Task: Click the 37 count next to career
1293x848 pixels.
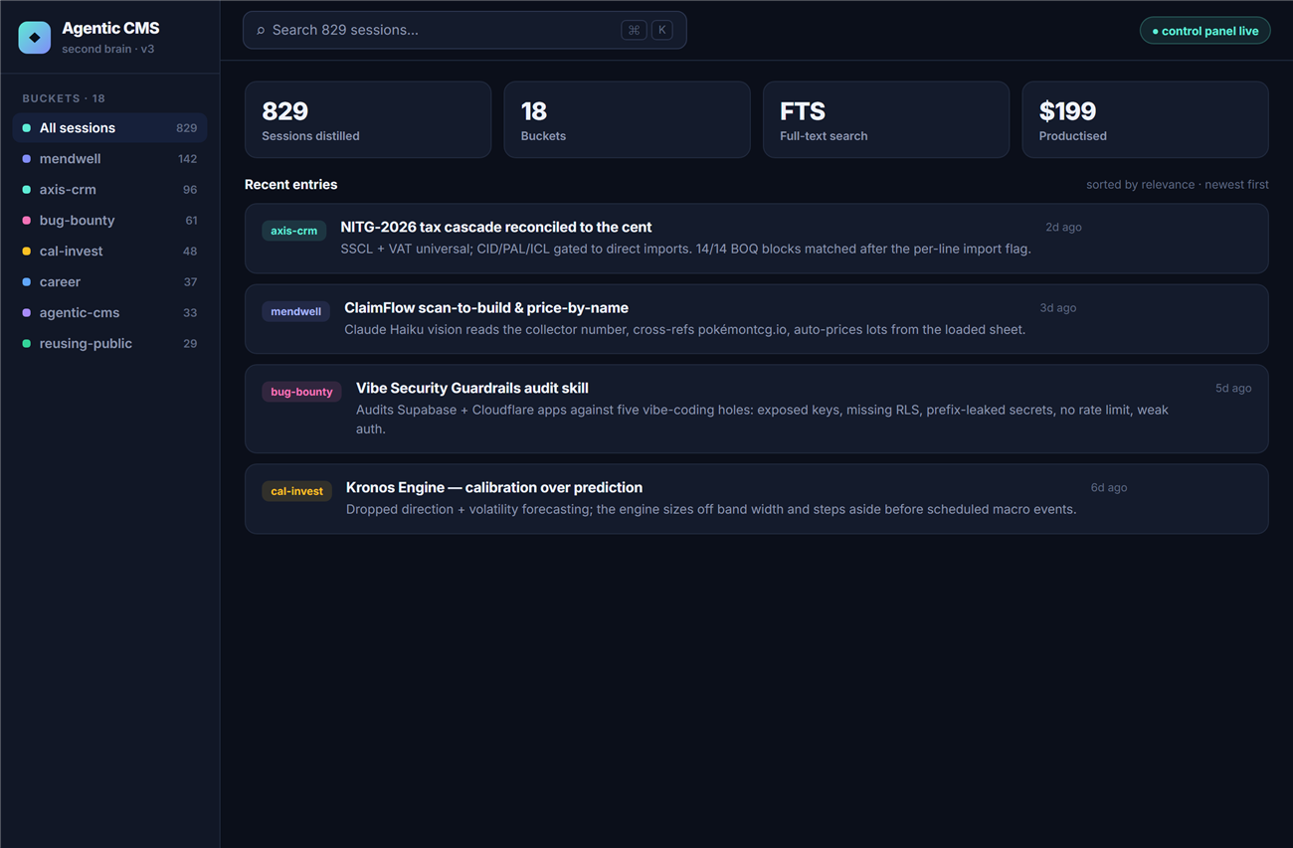Action: click(x=190, y=282)
